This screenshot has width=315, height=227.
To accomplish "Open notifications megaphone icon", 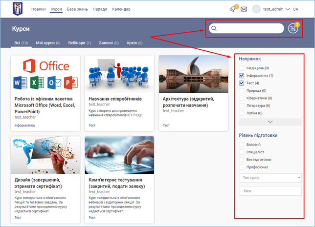I will point(233,9).
